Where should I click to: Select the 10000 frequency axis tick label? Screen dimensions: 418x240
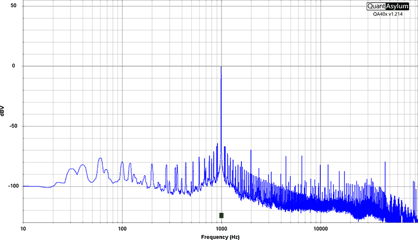(320, 229)
